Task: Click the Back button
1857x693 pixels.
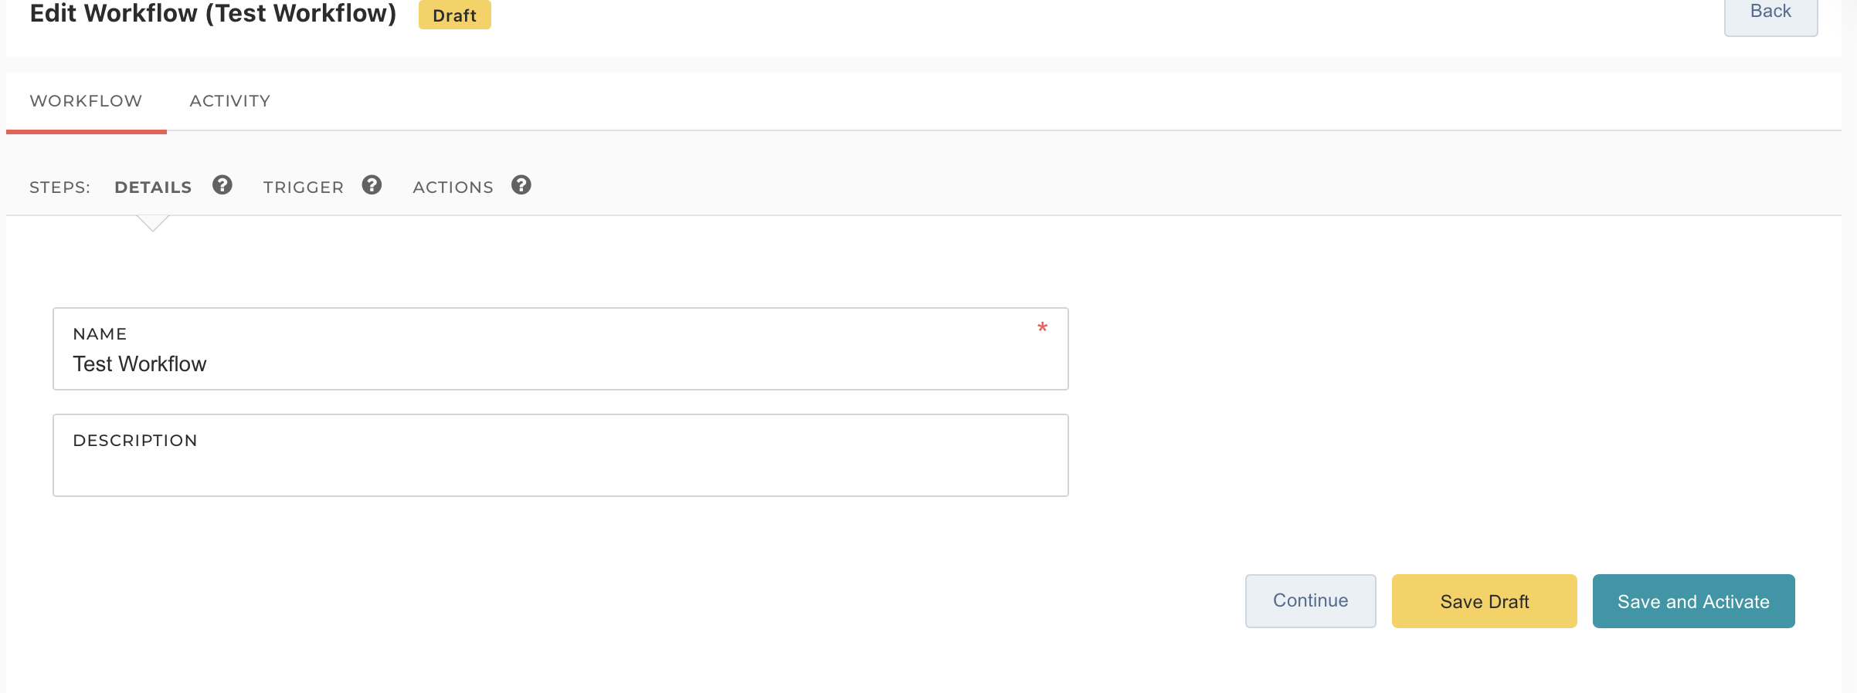Action: pos(1770,12)
